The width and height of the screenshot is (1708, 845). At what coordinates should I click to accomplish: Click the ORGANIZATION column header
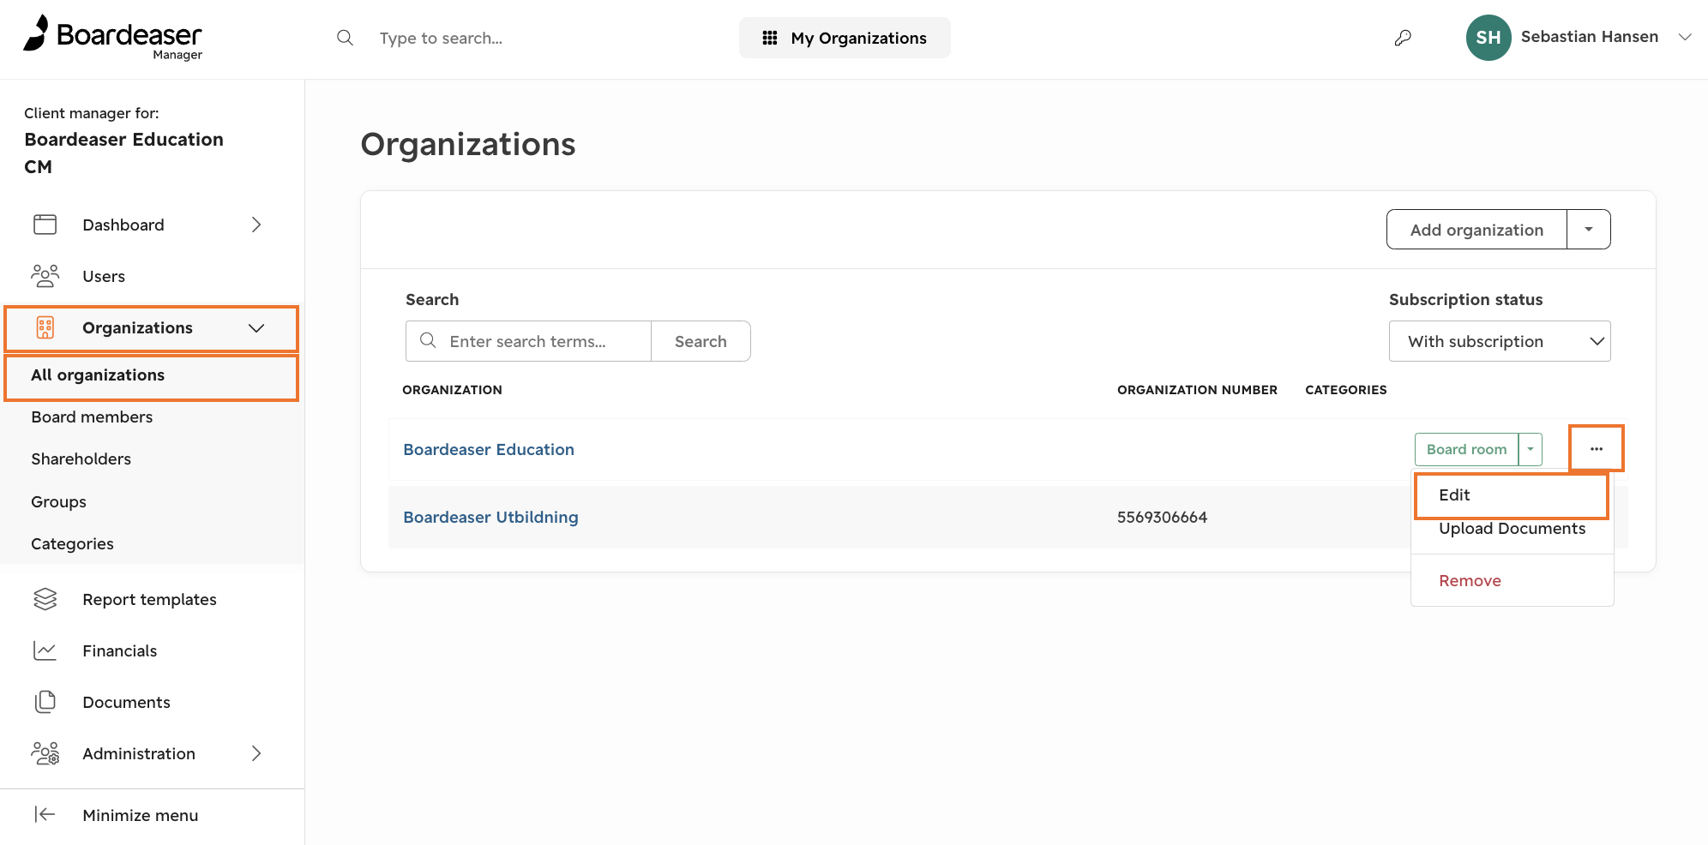point(452,390)
